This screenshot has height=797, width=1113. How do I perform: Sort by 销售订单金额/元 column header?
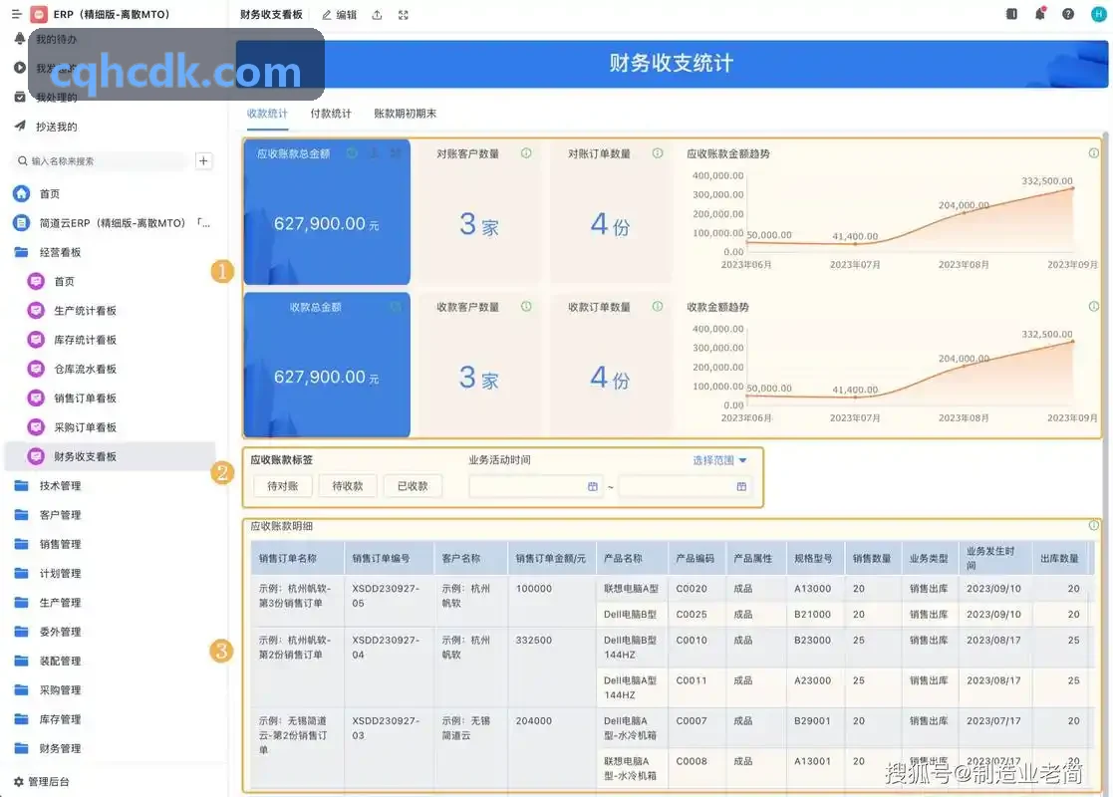click(551, 559)
